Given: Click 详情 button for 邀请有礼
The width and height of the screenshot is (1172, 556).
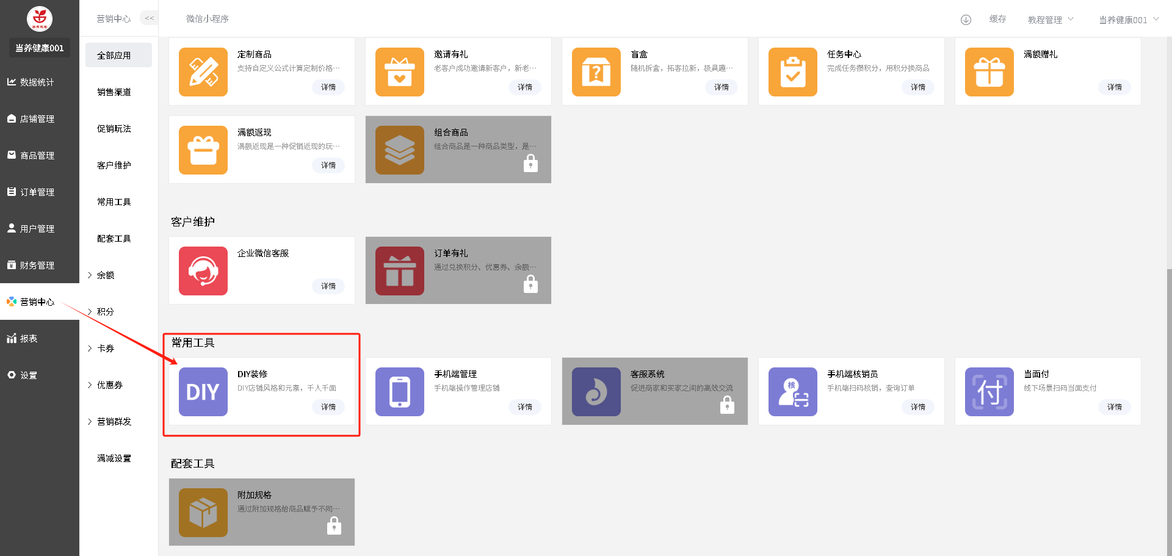Looking at the screenshot, I should (x=525, y=87).
